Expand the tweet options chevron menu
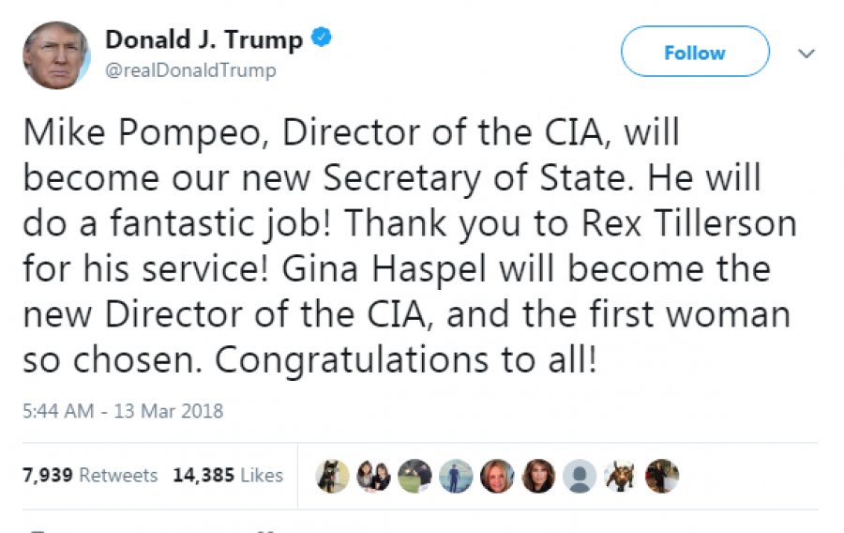 (806, 54)
